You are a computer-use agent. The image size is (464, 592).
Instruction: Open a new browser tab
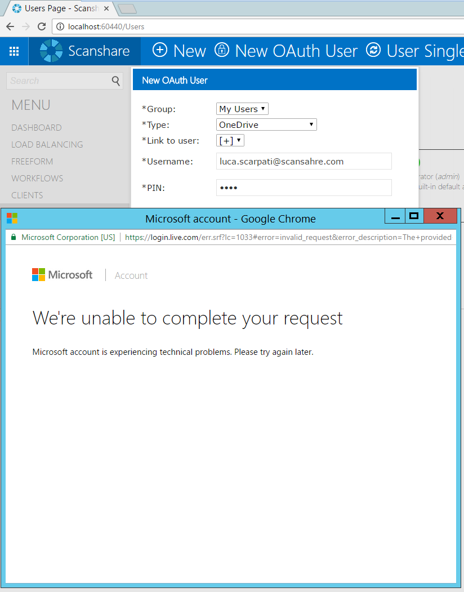(127, 8)
